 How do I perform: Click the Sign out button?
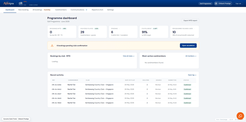pyautogui.click(x=238, y=4)
